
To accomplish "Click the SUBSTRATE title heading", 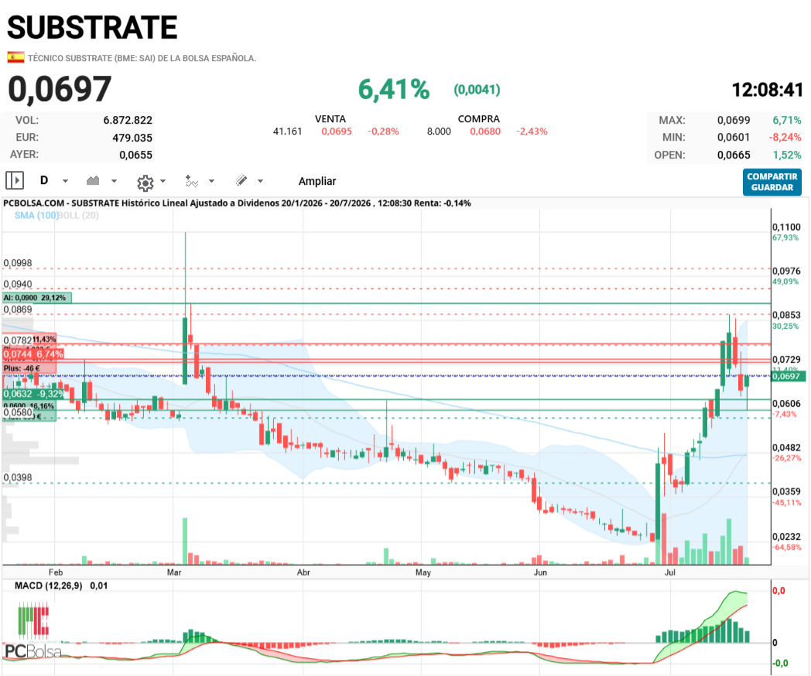I will [92, 27].
